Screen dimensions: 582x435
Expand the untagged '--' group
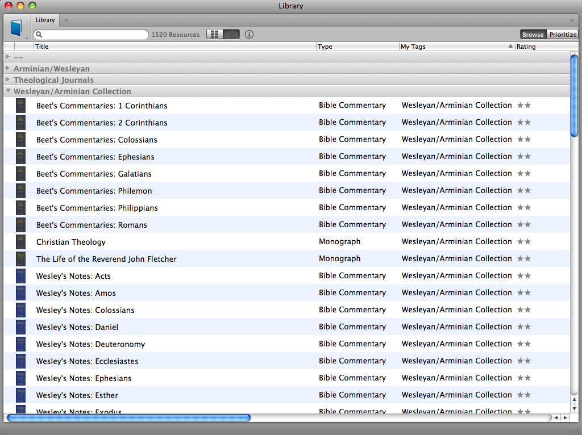click(x=8, y=57)
